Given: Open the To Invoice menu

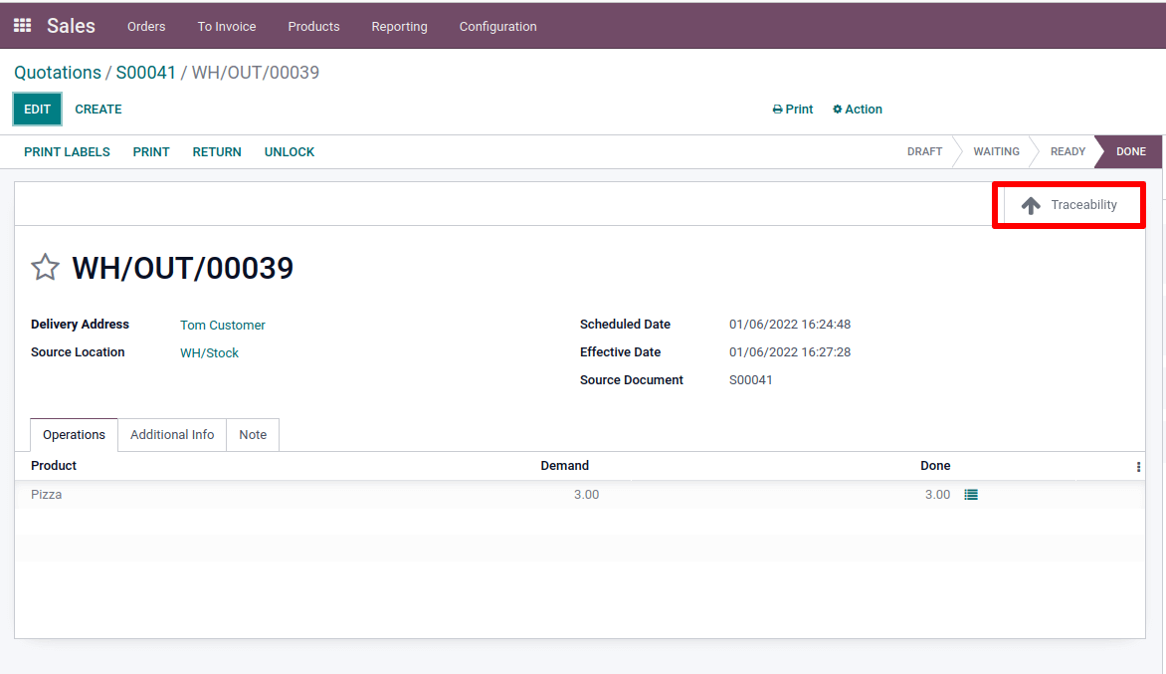Looking at the screenshot, I should tap(227, 26).
